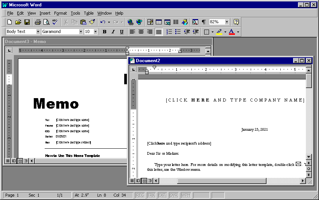Image resolution: width=319 pixels, height=200 pixels.
Task: Expand the border style dropdown arrow
Action: tap(212, 32)
